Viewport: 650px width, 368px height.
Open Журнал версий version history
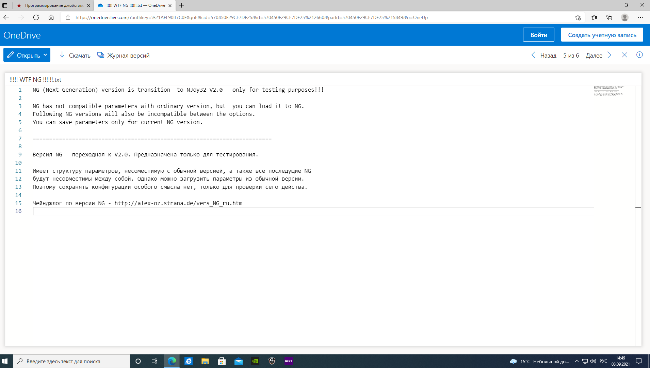pos(123,55)
